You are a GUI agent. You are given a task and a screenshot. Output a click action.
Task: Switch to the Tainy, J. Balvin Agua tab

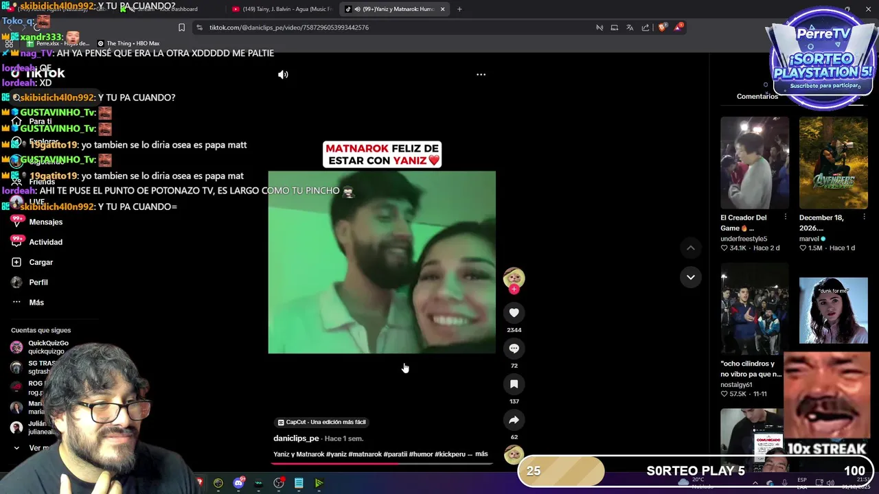[x=282, y=9]
